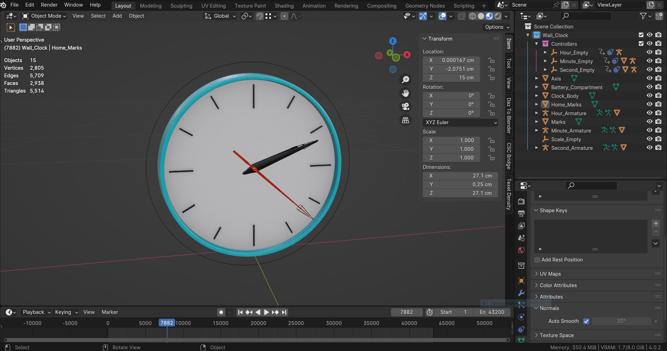Image resolution: width=667 pixels, height=351 pixels.
Task: Switch perspective/orthographic grid icon
Action: (405, 120)
